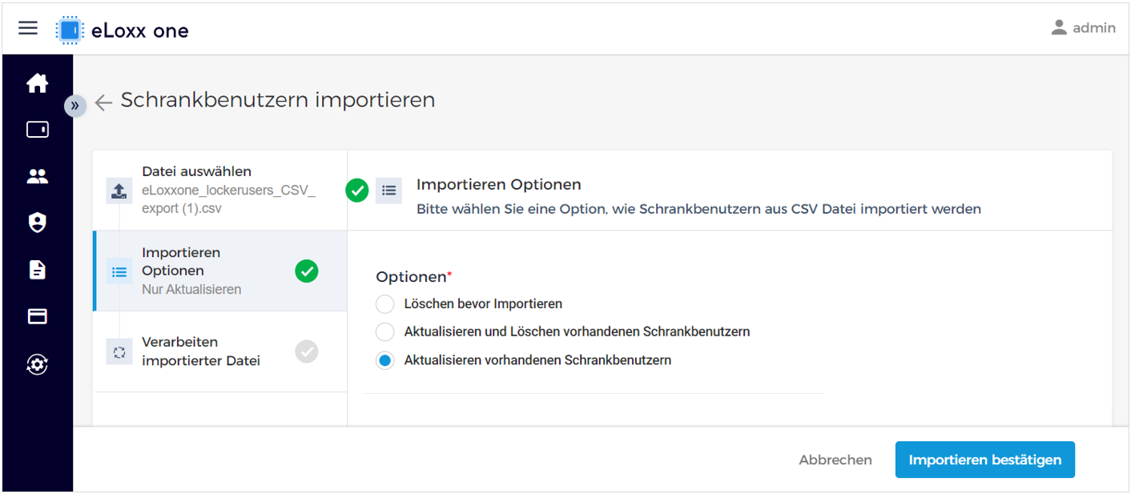Open the shield permissions sidebar icon
This screenshot has width=1131, height=494.
[38, 223]
